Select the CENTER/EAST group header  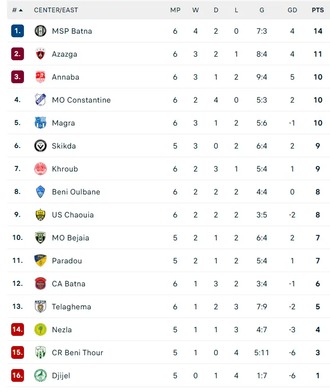click(x=56, y=10)
